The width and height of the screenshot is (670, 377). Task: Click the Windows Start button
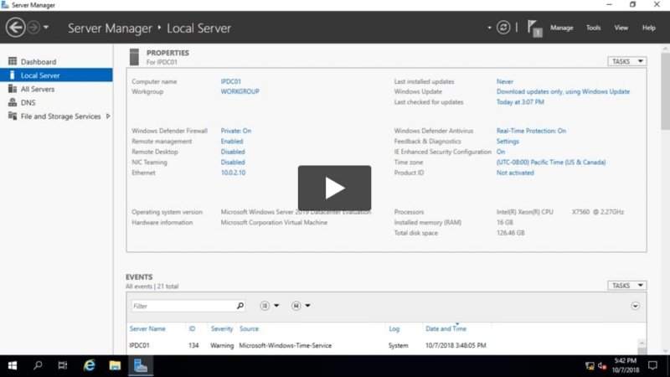pyautogui.click(x=13, y=366)
